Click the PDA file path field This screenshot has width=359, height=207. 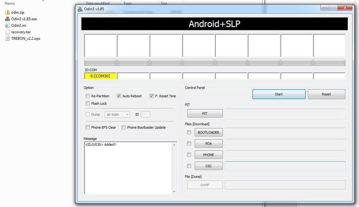[285, 143]
